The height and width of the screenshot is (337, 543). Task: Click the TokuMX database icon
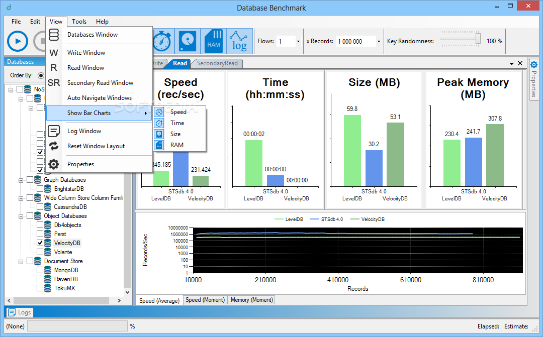[48, 288]
